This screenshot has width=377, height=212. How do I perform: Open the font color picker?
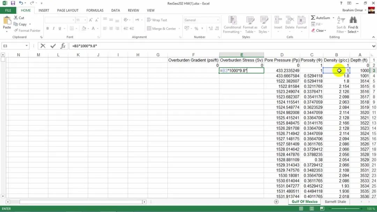[93, 28]
